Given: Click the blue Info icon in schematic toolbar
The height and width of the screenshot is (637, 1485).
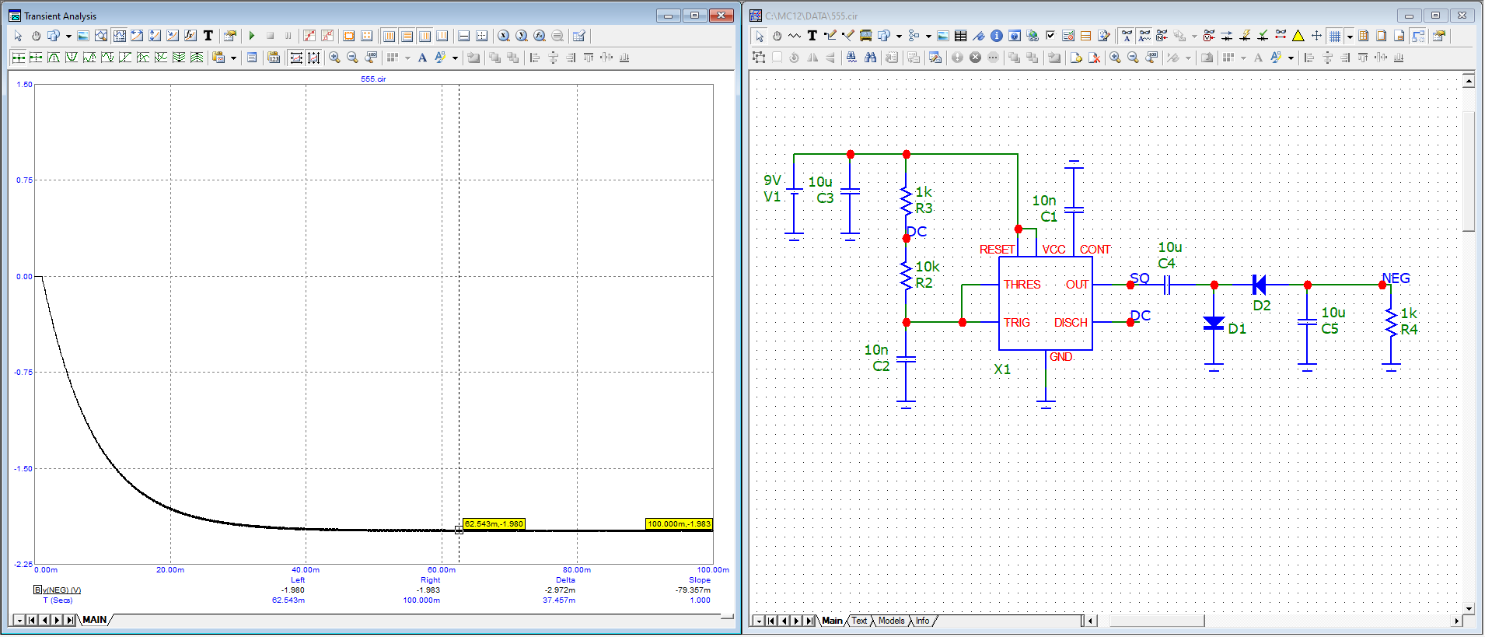Looking at the screenshot, I should [997, 36].
